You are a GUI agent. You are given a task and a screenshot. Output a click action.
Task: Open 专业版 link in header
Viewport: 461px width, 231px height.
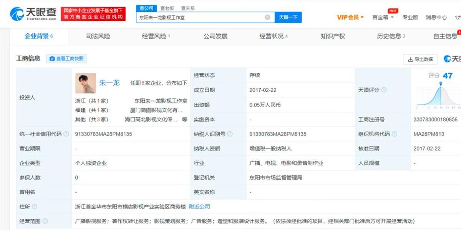point(410,17)
